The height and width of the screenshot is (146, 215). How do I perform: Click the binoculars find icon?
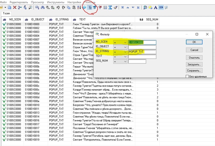[x=42, y=7]
